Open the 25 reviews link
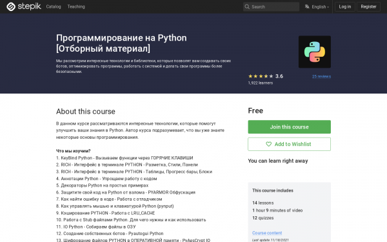 point(321,76)
